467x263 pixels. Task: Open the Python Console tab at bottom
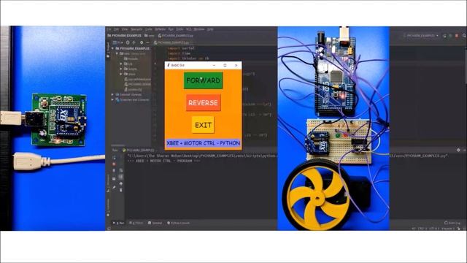178,223
